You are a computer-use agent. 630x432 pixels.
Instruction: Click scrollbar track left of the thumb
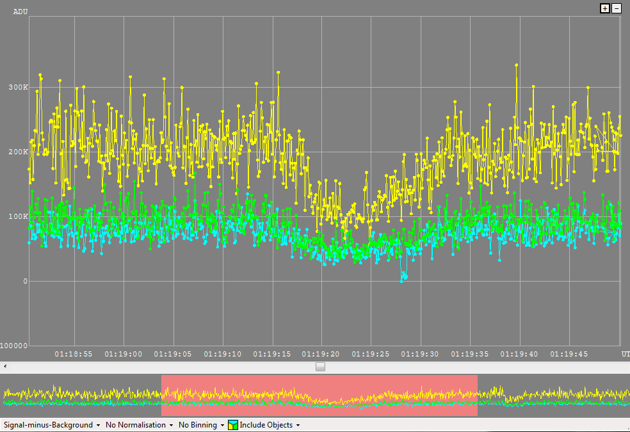point(160,367)
